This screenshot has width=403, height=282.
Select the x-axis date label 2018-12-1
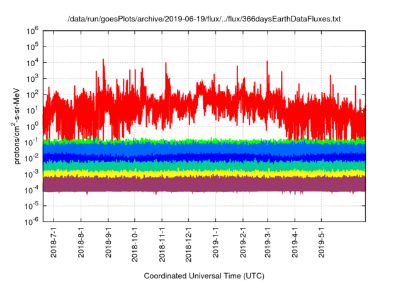point(188,244)
